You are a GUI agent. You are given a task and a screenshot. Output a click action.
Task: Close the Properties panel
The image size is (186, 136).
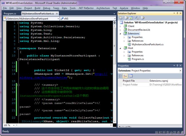pyautogui.click(x=181, y=66)
